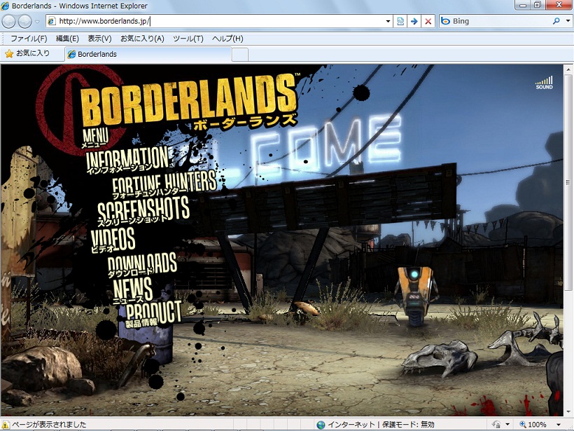The height and width of the screenshot is (431, 574).
Task: Click the scrollbar up arrow
Action: [568, 69]
